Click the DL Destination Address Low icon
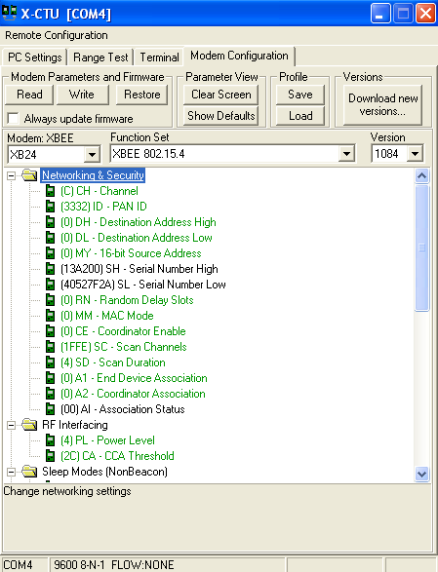Screen dimensions: 438x572 [50, 238]
